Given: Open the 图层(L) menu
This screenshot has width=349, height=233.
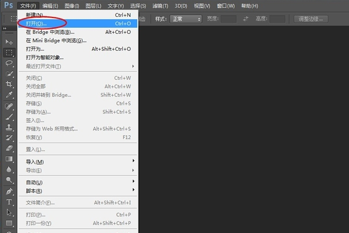Looking at the screenshot, I should tap(94, 6).
